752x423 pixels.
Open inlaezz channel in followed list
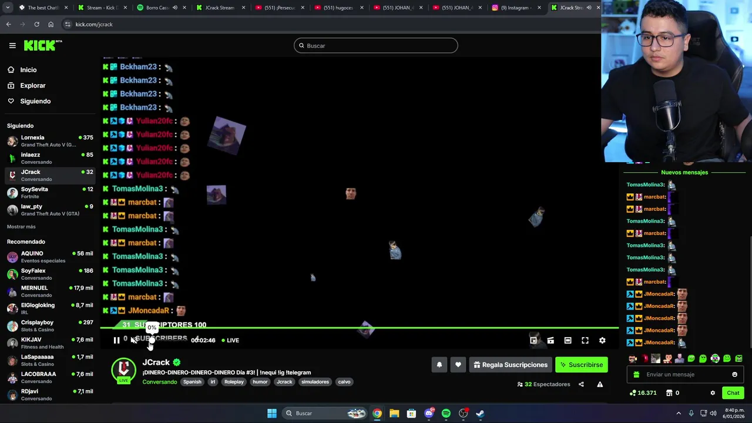50,158
